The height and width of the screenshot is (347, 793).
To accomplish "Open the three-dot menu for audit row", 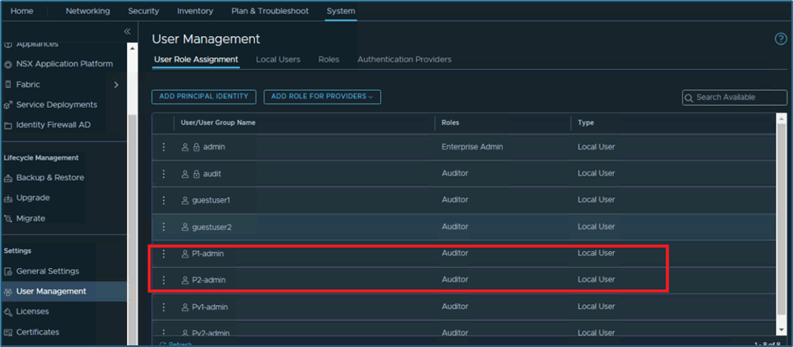I will (x=164, y=174).
